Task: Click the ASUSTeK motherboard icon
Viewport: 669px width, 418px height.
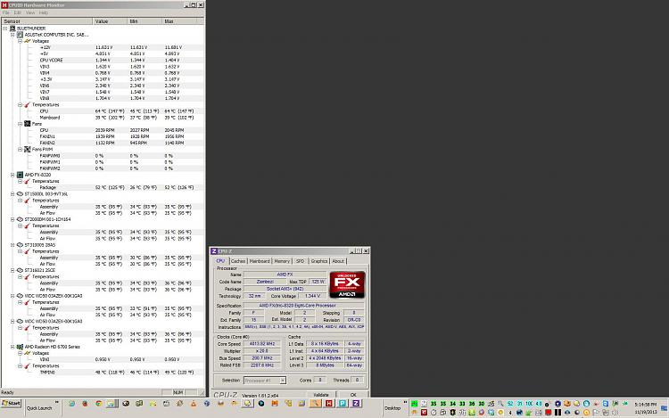Action: [20, 35]
